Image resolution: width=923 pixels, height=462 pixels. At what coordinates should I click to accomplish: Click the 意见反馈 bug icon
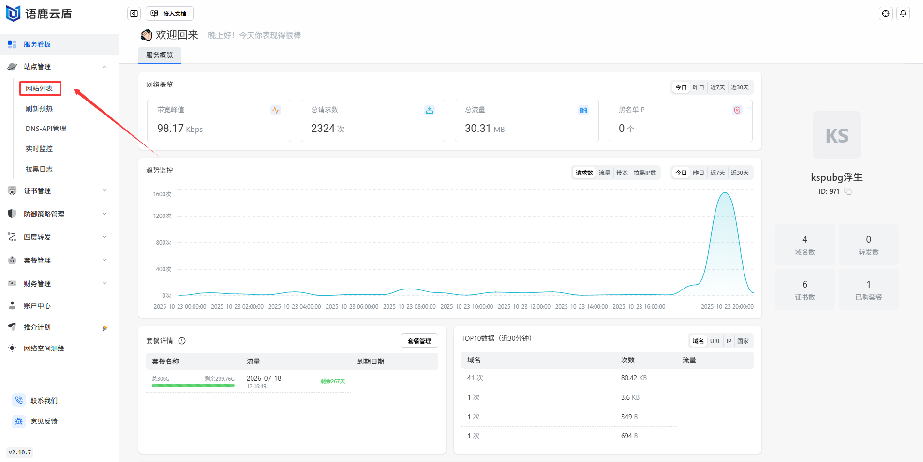[19, 421]
